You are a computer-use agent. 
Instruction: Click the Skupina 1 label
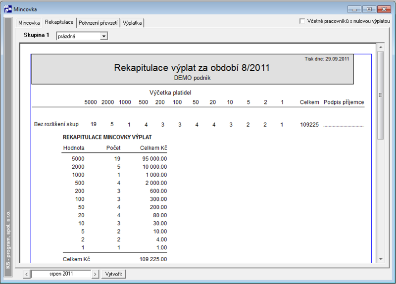tap(36, 35)
